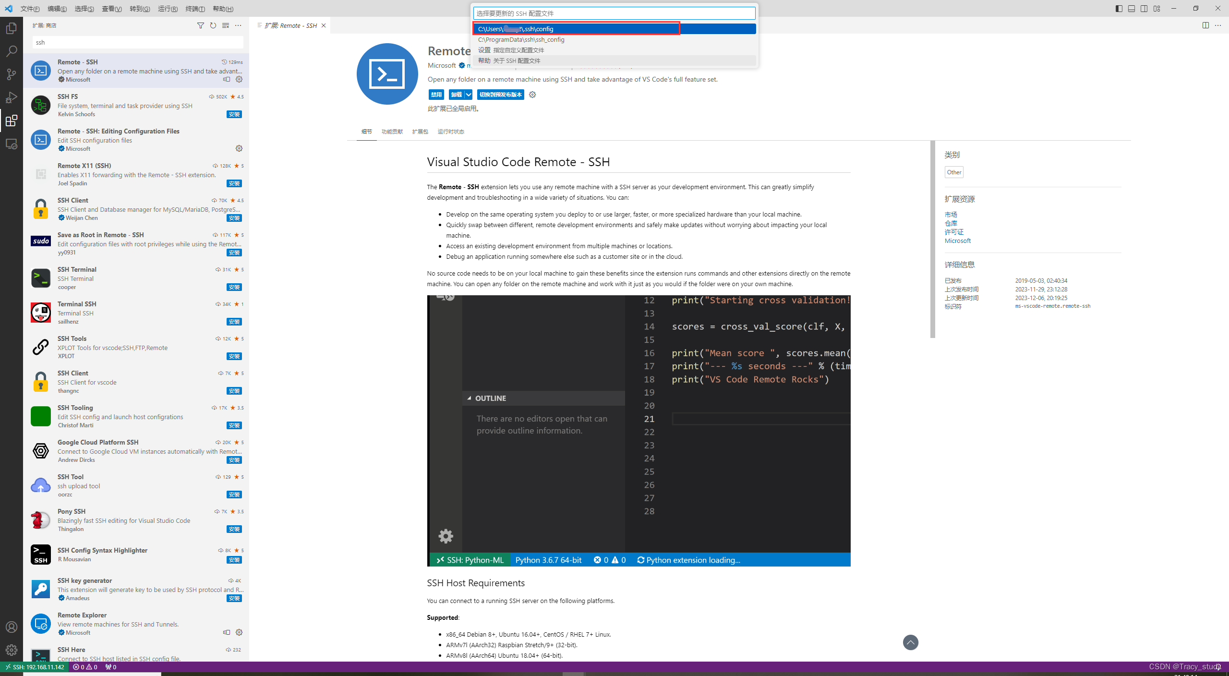Click 禁用 button for Remote-SSH

tap(435, 94)
